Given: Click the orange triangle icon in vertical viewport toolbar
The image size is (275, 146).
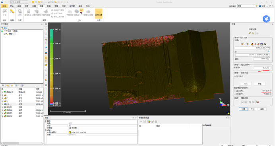Looking at the screenshot, I should pos(46,57).
